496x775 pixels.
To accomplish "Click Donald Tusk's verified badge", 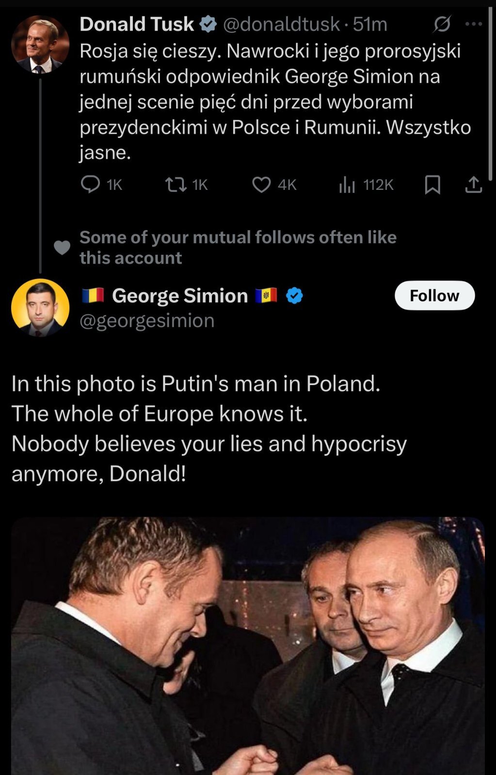I will 208,24.
